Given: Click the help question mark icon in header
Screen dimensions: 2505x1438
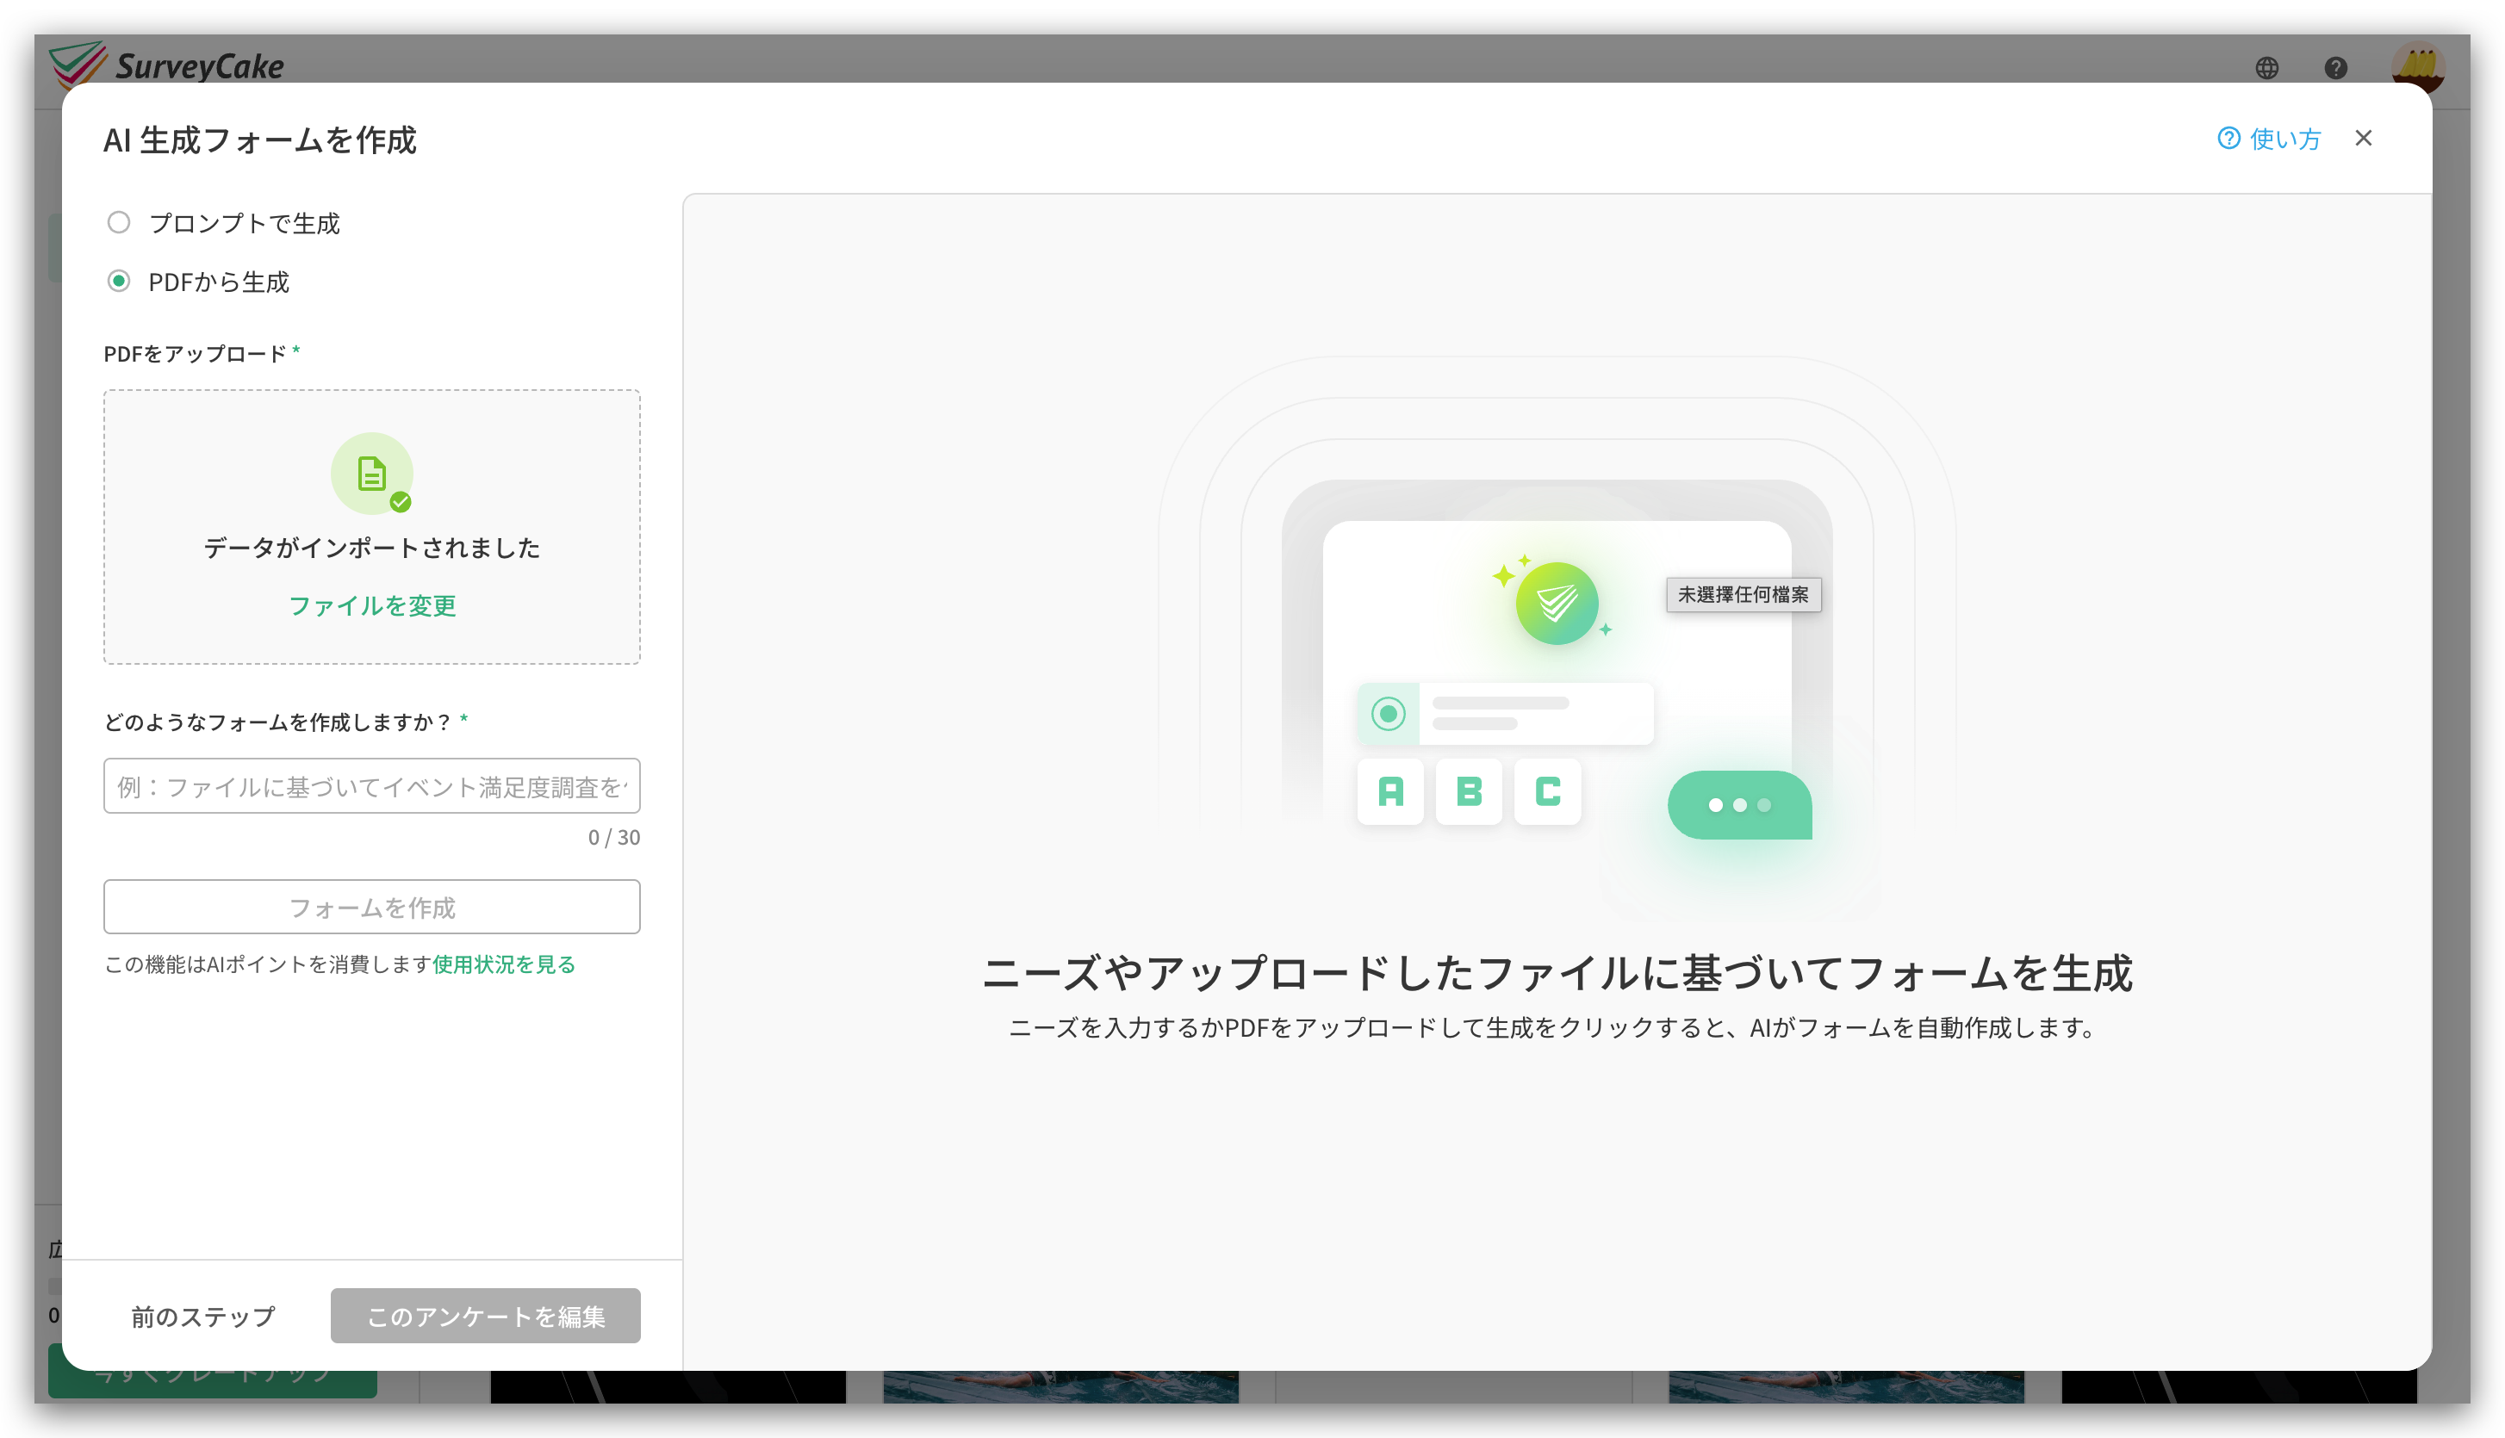Looking at the screenshot, I should pyautogui.click(x=2336, y=67).
